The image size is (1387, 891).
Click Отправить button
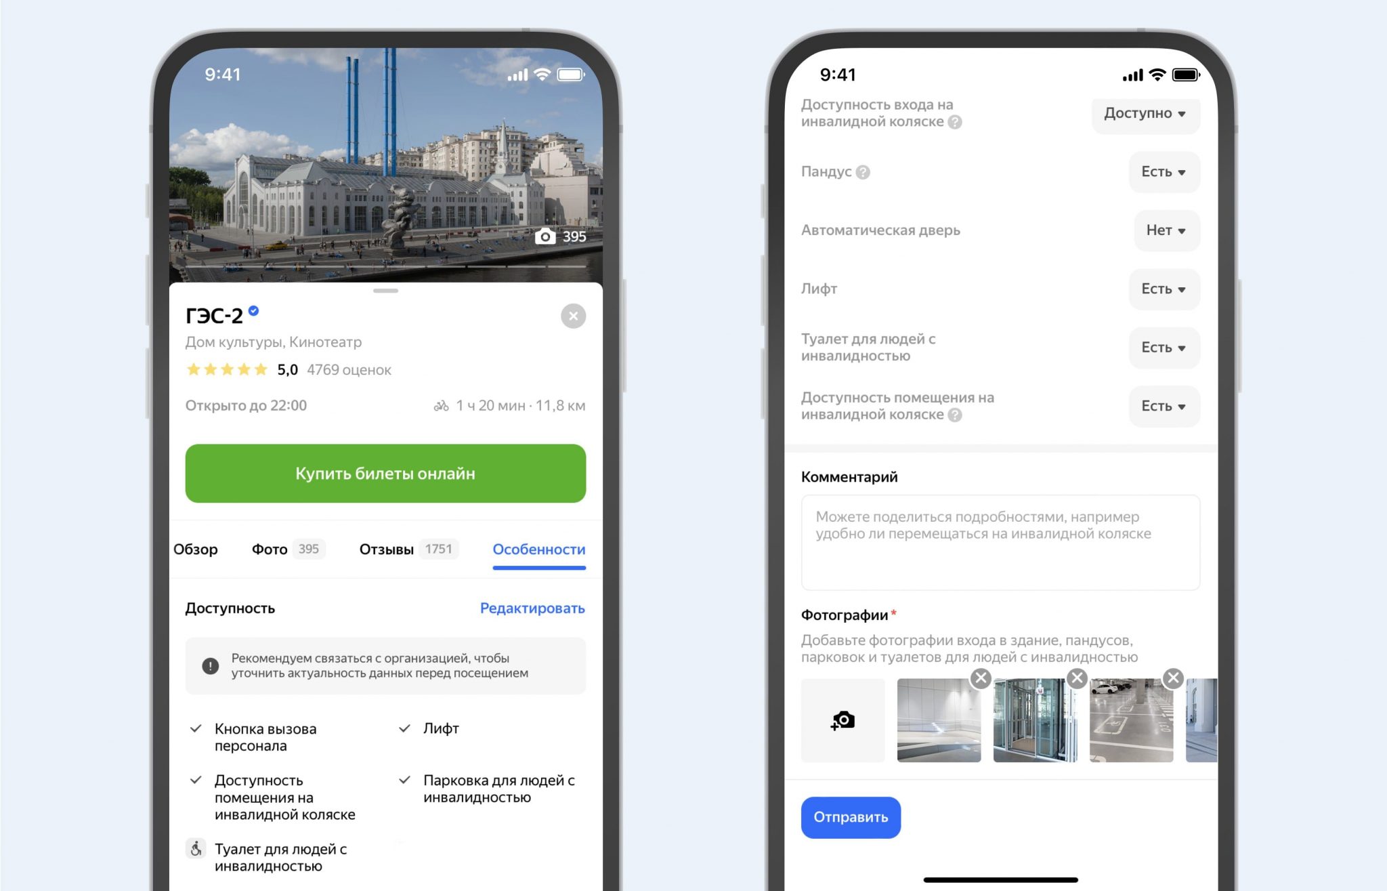850,817
